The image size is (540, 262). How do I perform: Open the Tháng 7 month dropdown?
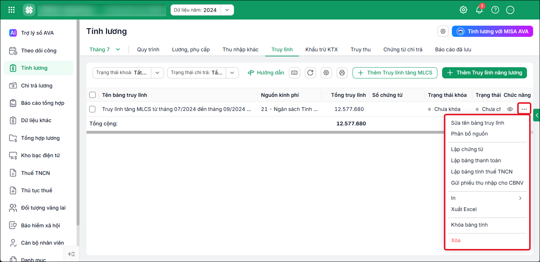point(105,50)
